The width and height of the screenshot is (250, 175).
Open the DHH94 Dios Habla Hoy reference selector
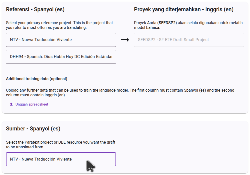tap(61, 57)
